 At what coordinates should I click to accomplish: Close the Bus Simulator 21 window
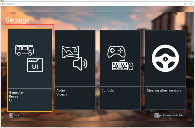point(191,4)
